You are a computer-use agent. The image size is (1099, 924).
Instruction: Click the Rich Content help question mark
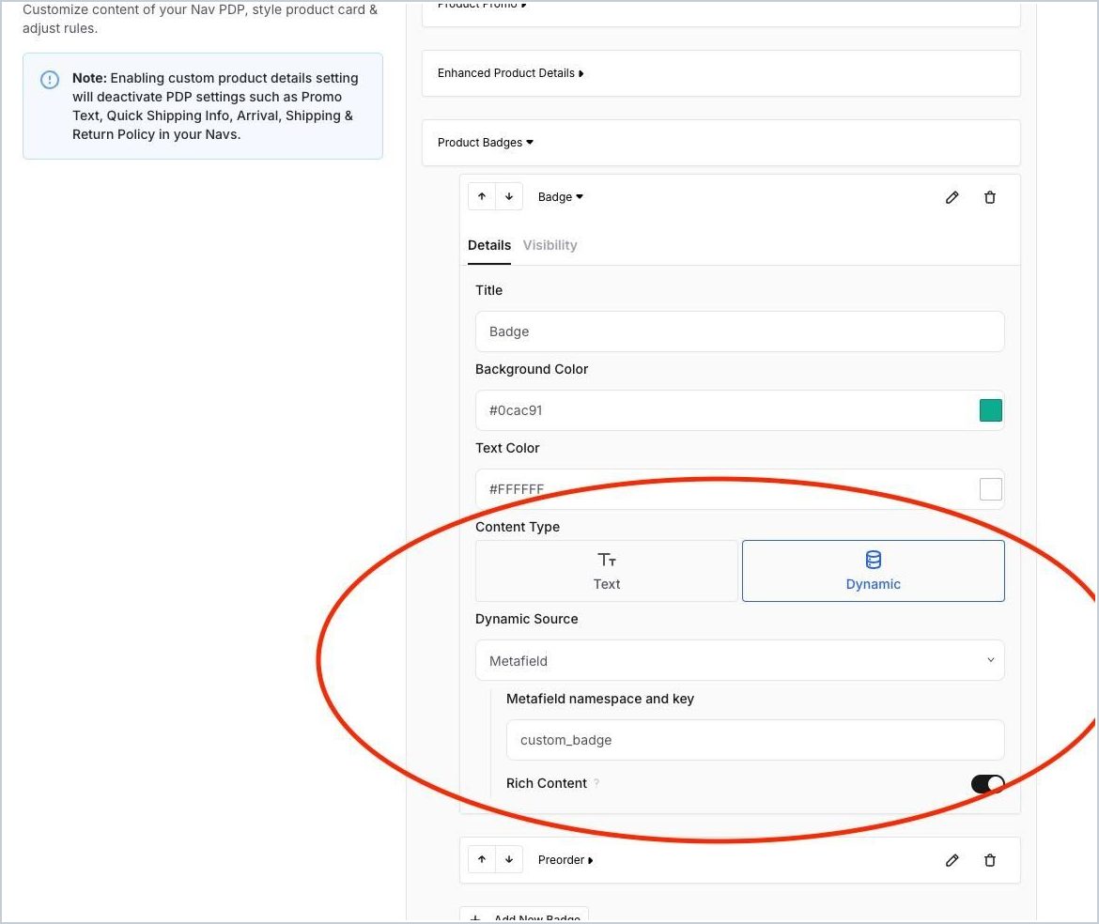coord(596,783)
